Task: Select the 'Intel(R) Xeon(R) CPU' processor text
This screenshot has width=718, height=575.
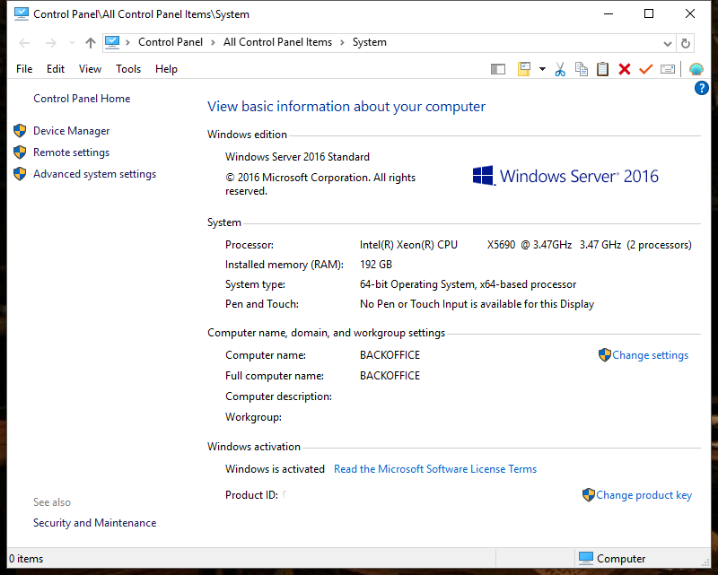Action: point(408,245)
